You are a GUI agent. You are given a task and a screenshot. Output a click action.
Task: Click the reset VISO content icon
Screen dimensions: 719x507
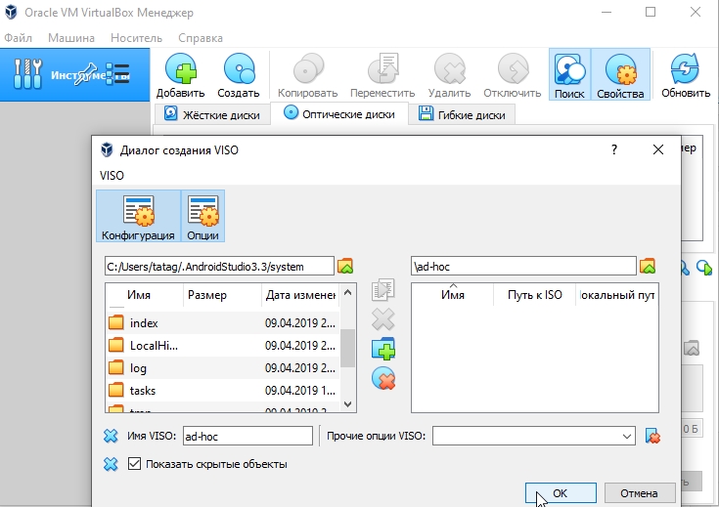[x=383, y=379]
